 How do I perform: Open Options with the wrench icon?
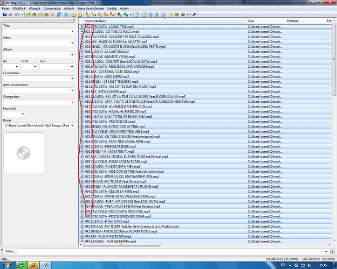coord(194,15)
